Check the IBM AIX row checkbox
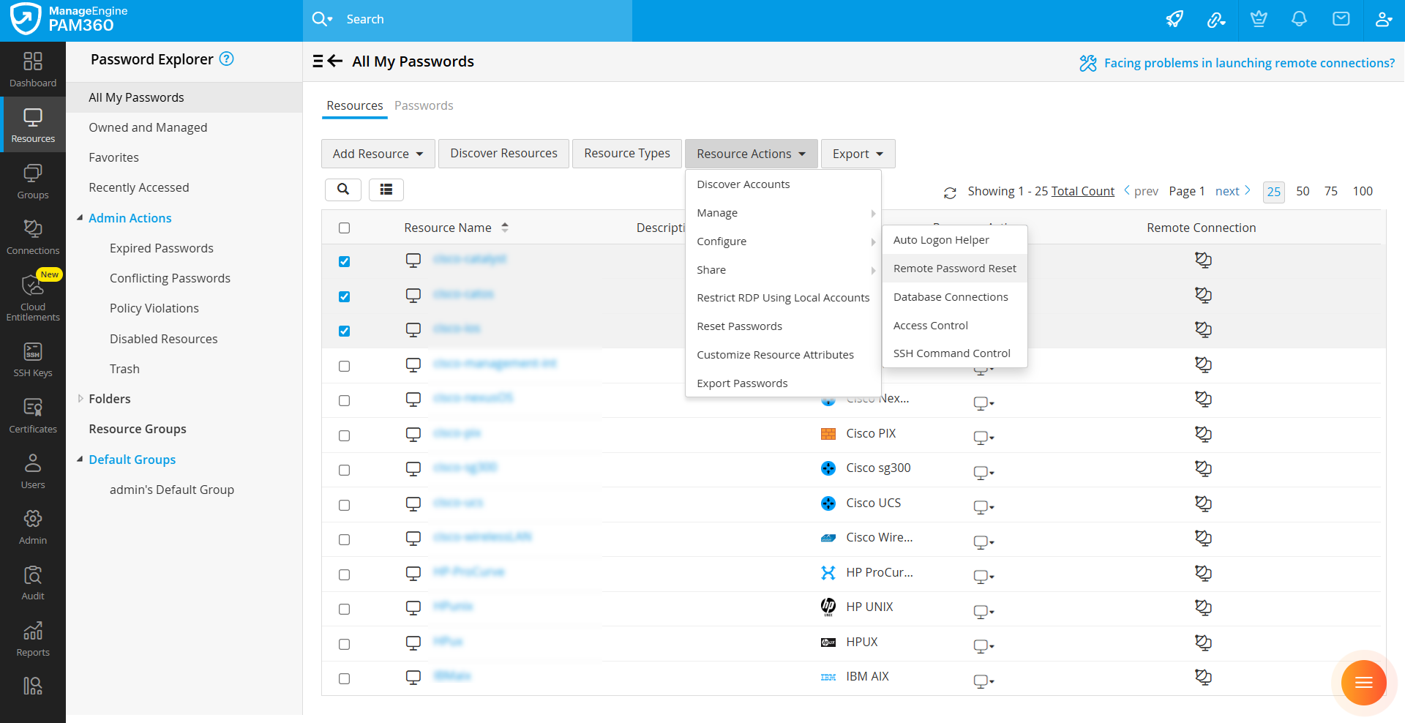This screenshot has width=1405, height=723. (345, 679)
